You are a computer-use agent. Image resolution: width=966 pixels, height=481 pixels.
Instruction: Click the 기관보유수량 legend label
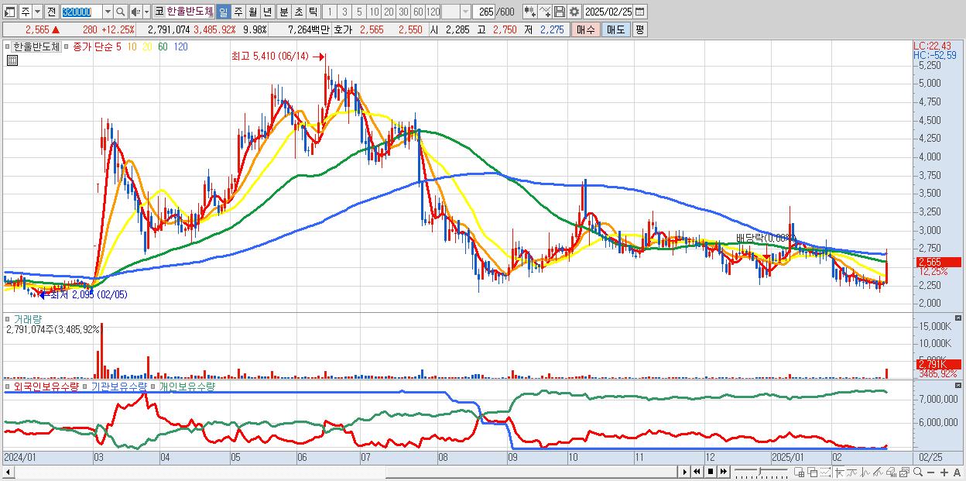pyautogui.click(x=120, y=386)
